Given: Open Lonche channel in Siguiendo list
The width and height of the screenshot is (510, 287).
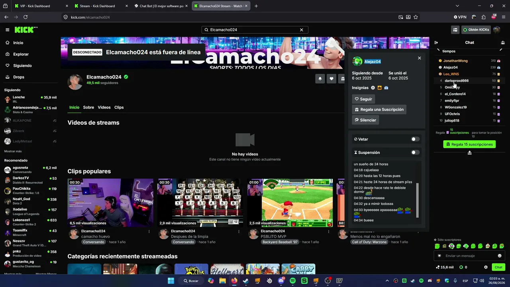Looking at the screenshot, I should 30,99.
